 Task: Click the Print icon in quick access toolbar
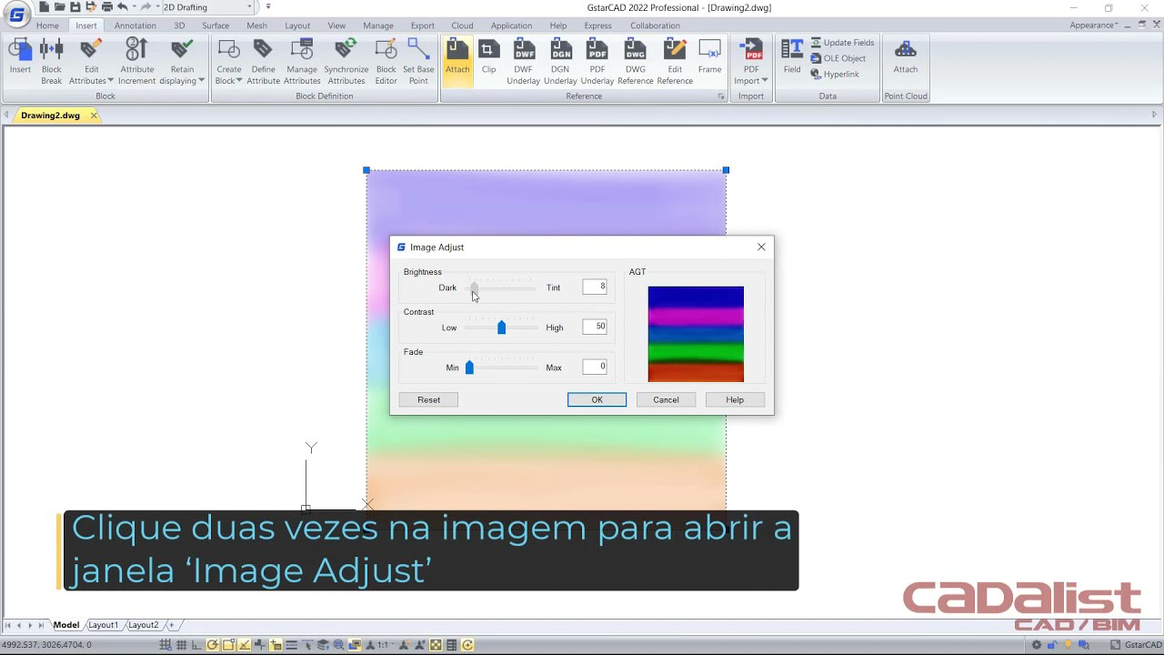(x=107, y=7)
